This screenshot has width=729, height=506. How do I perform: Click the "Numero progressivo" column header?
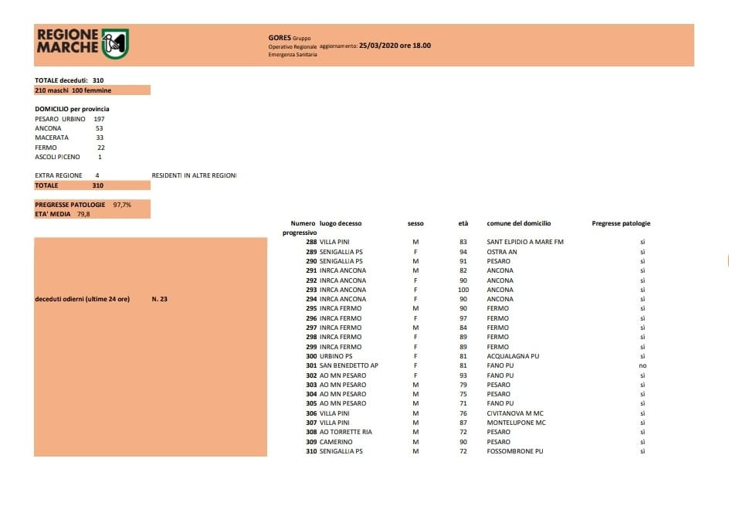(300, 228)
